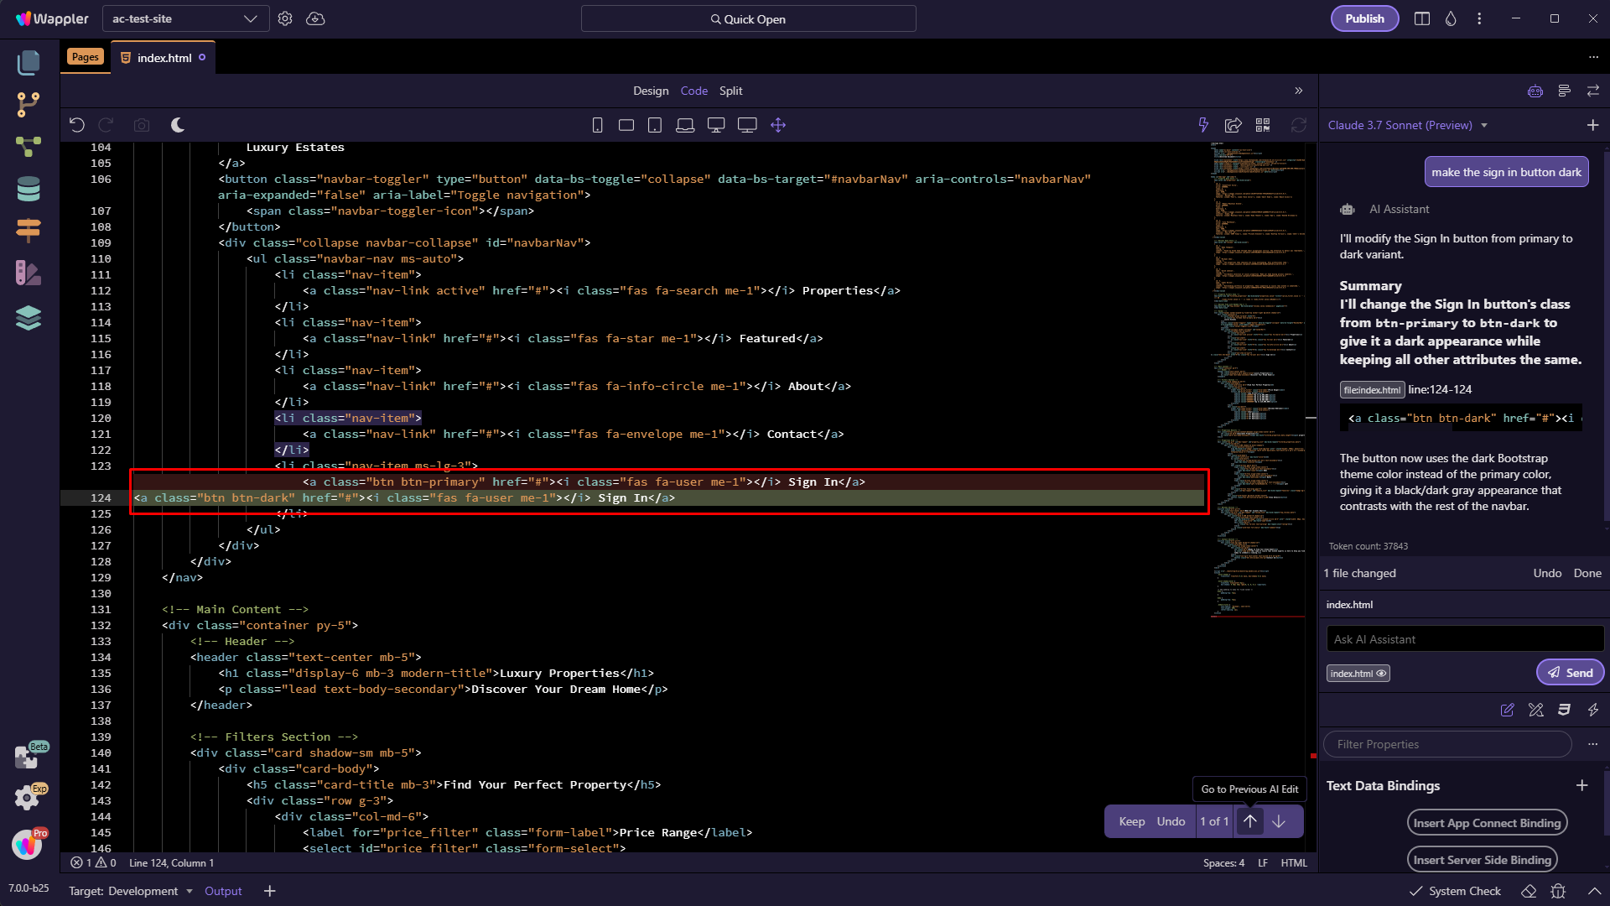Open project settings gear icon

pos(285,18)
